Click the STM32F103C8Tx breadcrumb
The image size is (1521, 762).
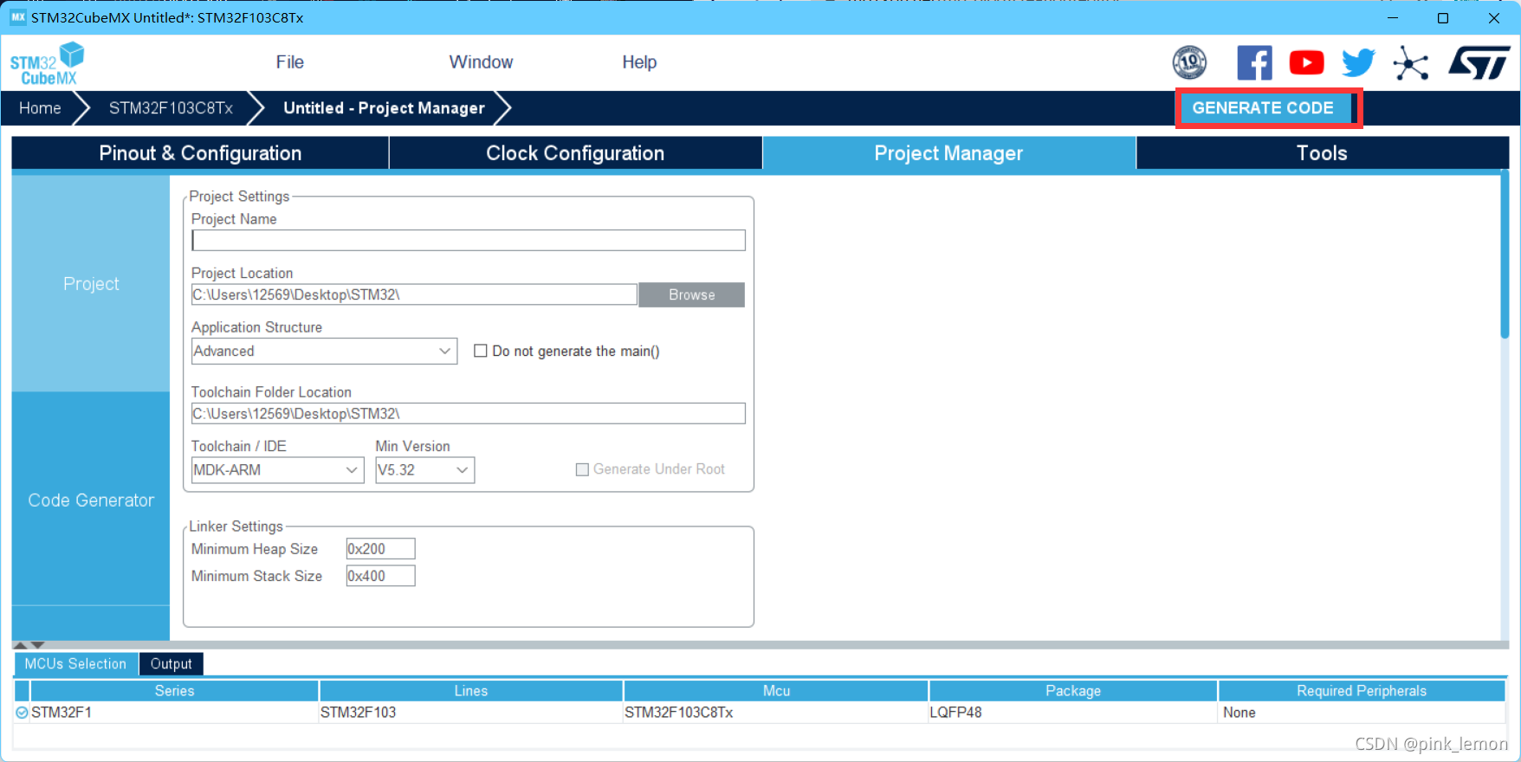tap(171, 108)
